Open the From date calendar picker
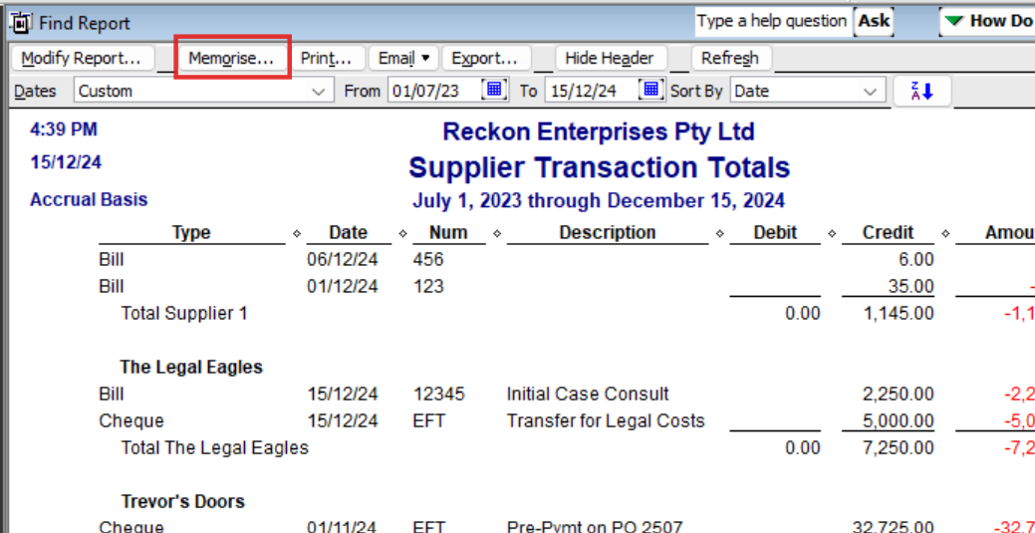Image resolution: width=1035 pixels, height=533 pixels. click(x=494, y=90)
